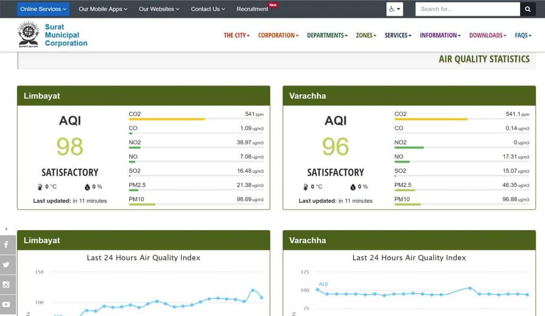545x316 pixels.
Task: Click the search magnifier icon
Action: click(x=527, y=9)
